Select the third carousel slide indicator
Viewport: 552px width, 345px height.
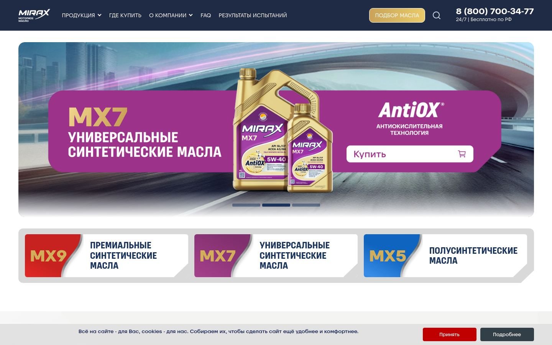coord(306,205)
